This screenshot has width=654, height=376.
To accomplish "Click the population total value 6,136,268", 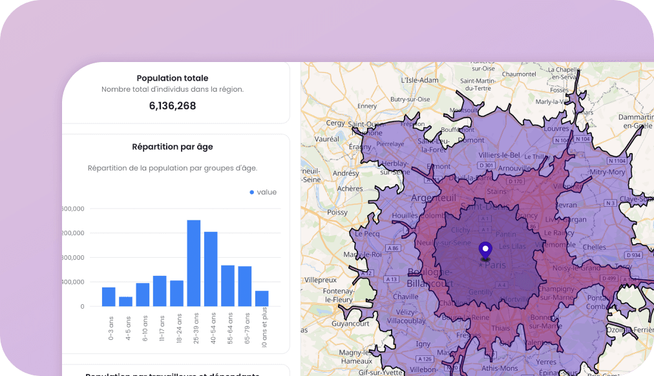I will click(x=173, y=106).
